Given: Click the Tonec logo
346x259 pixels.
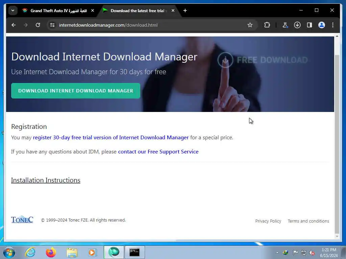Looking at the screenshot, I should coord(22,220).
